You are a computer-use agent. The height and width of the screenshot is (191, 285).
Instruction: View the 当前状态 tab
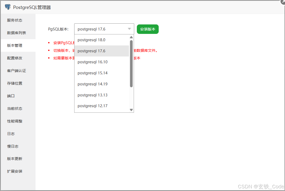point(18,109)
